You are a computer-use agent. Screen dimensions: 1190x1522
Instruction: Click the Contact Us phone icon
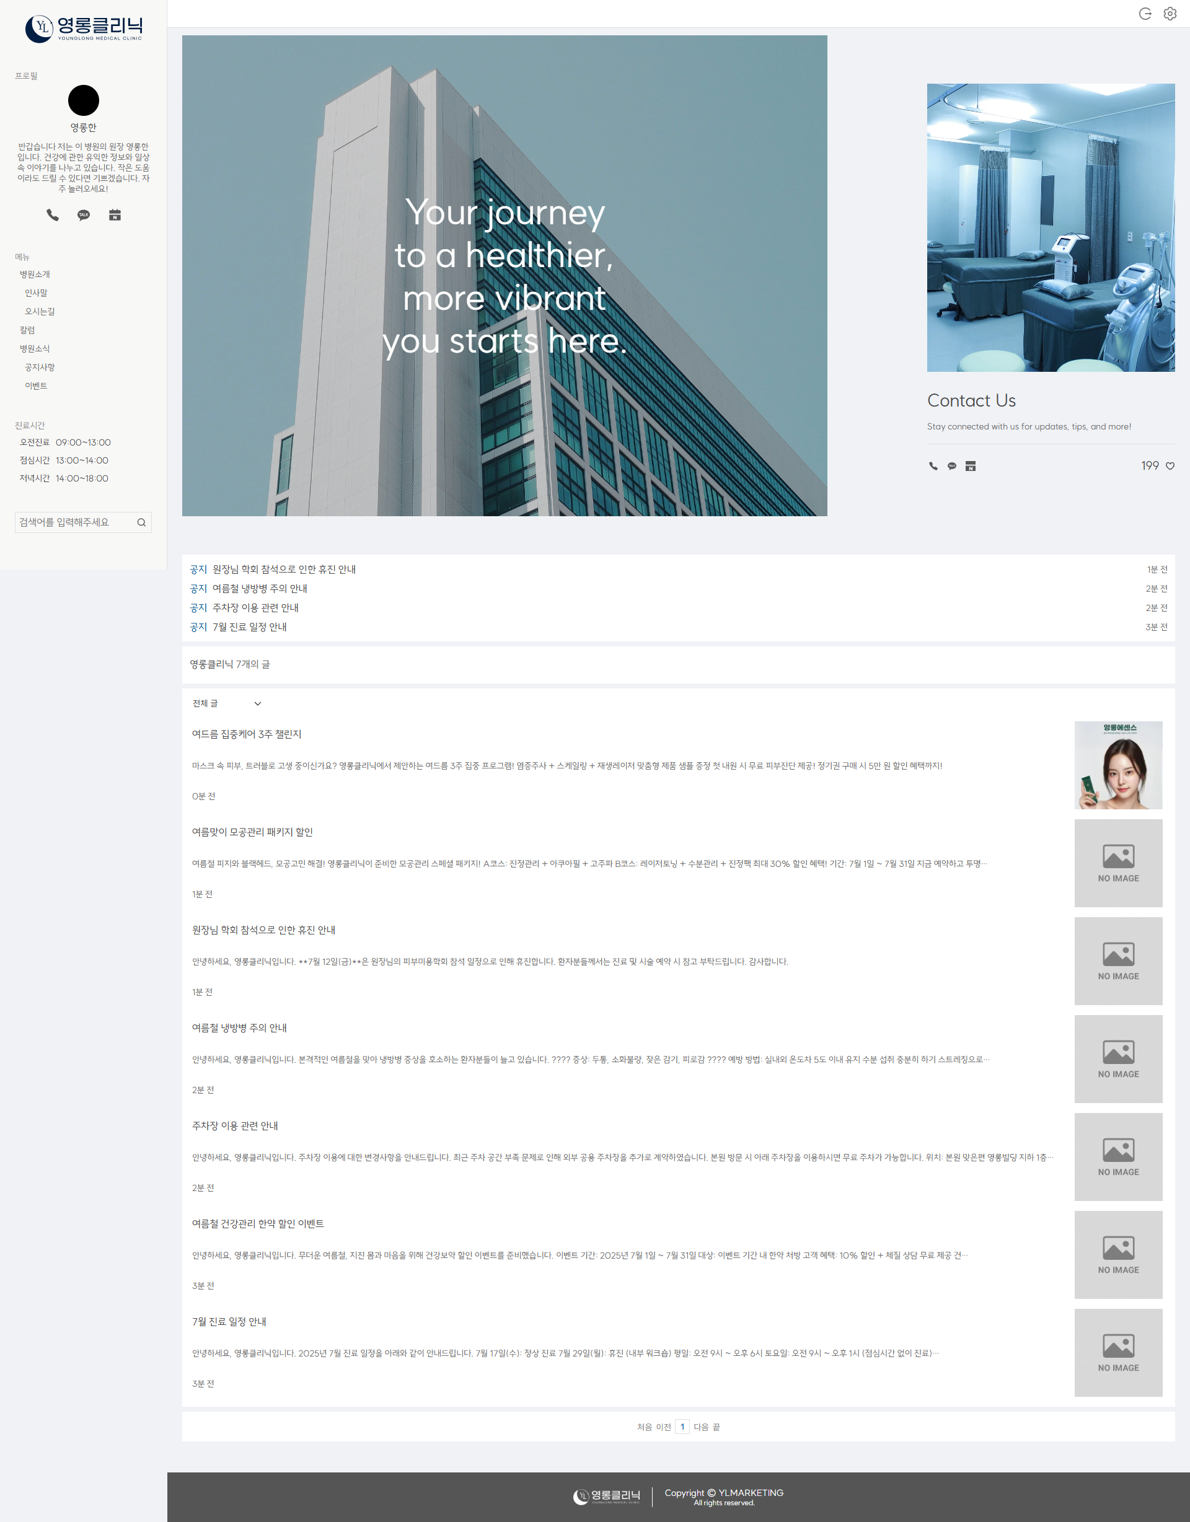(933, 466)
